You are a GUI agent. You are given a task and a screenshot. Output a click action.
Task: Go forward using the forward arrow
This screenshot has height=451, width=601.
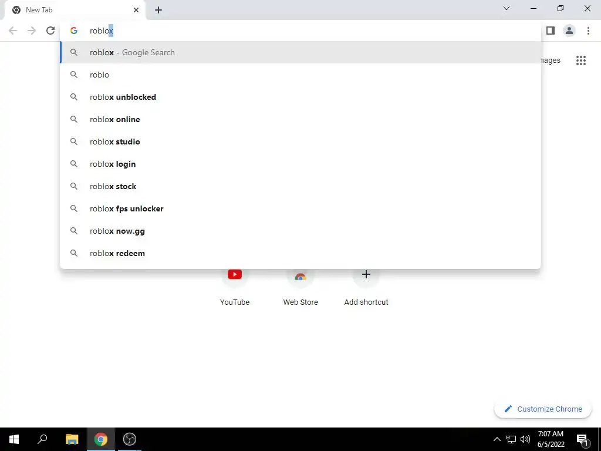pyautogui.click(x=32, y=31)
